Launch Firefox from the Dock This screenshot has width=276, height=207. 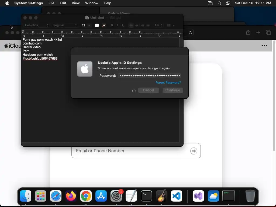coord(71,196)
